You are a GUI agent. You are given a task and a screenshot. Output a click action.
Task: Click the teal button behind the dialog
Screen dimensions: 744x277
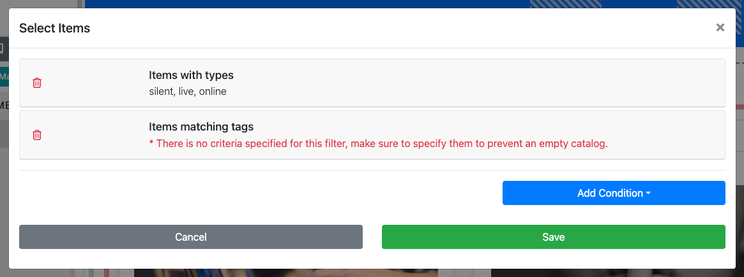[x=3, y=77]
